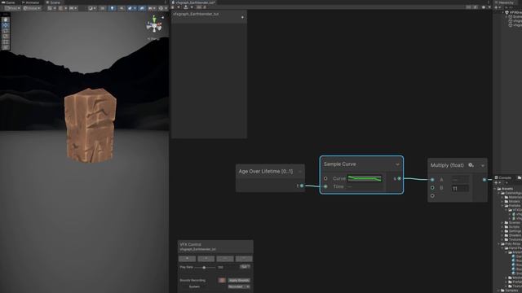Select the Rotate tool in Scene tools
Image resolution: width=522 pixels, height=293 pixels.
click(x=6, y=31)
